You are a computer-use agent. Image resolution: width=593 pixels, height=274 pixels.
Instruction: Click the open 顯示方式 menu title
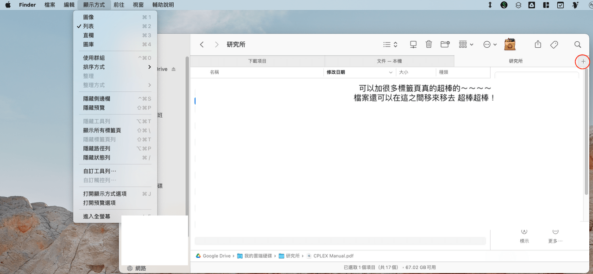point(94,5)
